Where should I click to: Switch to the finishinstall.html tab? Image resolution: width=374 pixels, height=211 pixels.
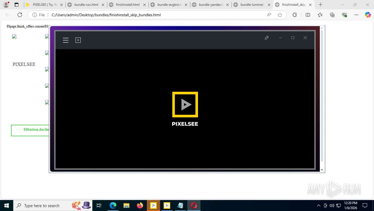point(128,5)
